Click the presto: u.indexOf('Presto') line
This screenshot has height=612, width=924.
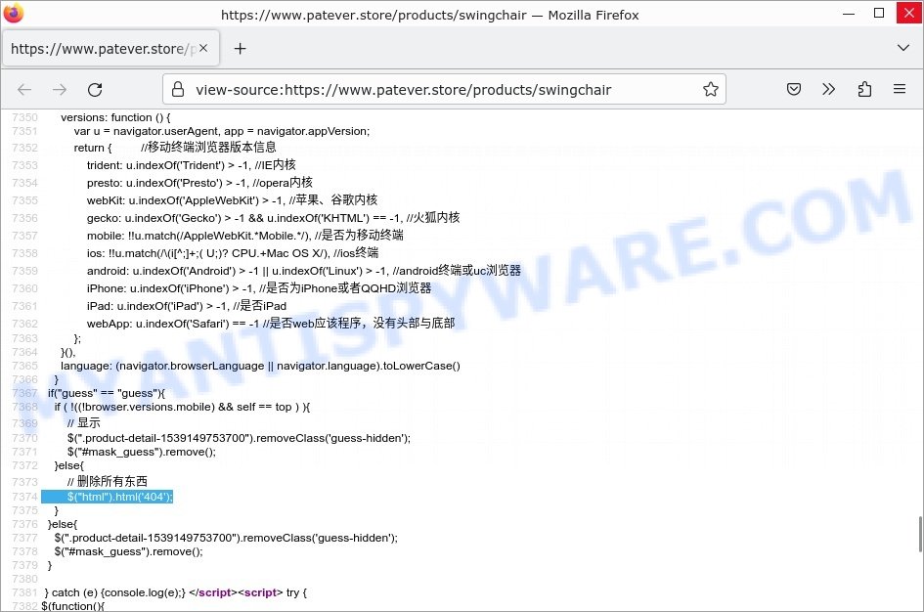(199, 183)
